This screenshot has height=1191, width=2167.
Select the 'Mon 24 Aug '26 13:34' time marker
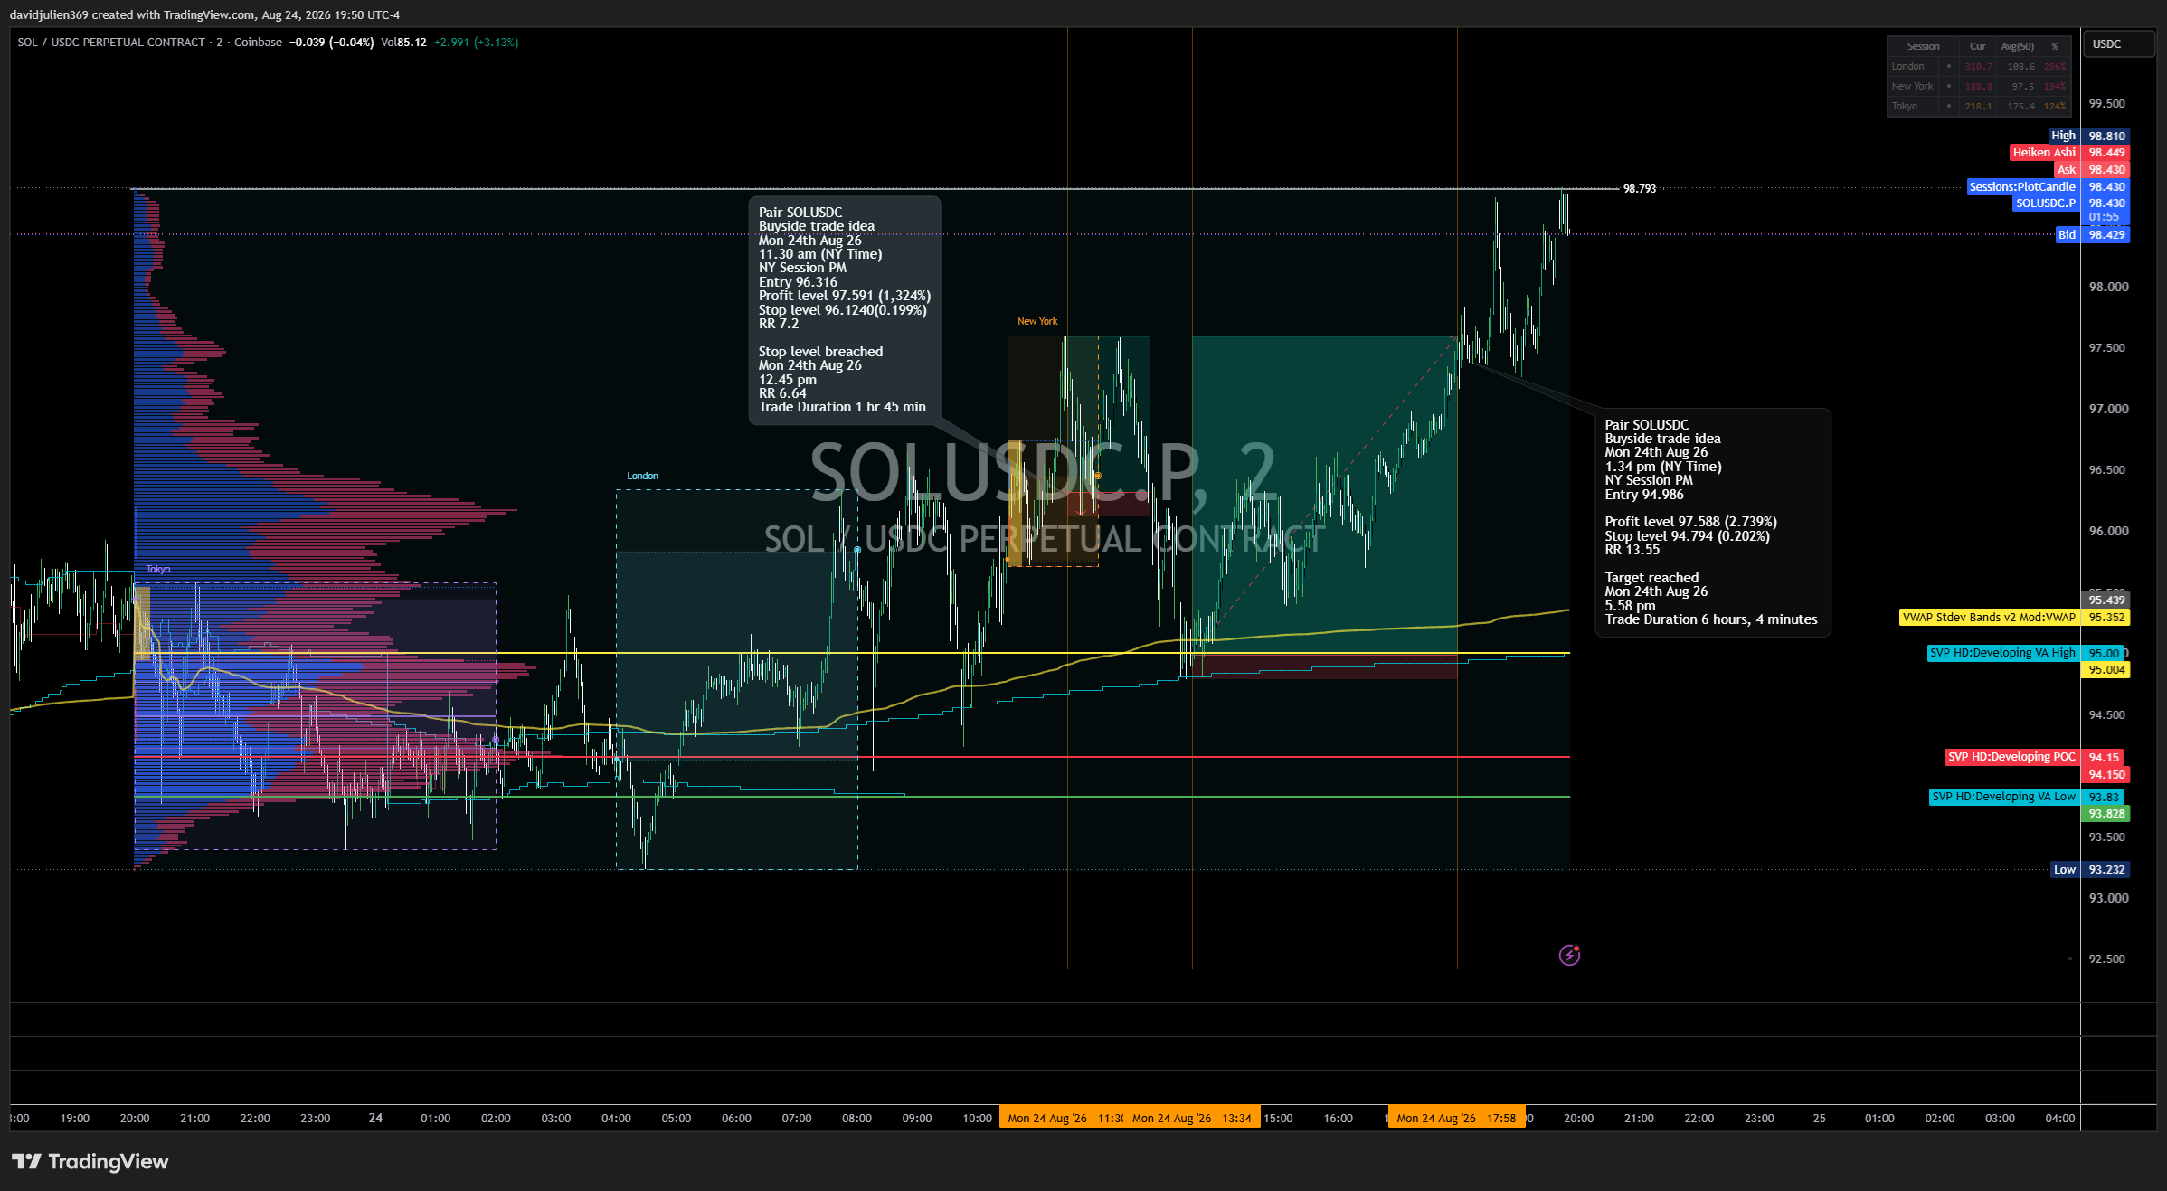pyautogui.click(x=1192, y=1119)
